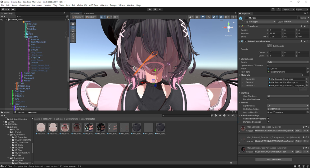This screenshot has height=168, width=310.
Task: Select the Scale tool in Scene toolbar
Action: (73, 34)
